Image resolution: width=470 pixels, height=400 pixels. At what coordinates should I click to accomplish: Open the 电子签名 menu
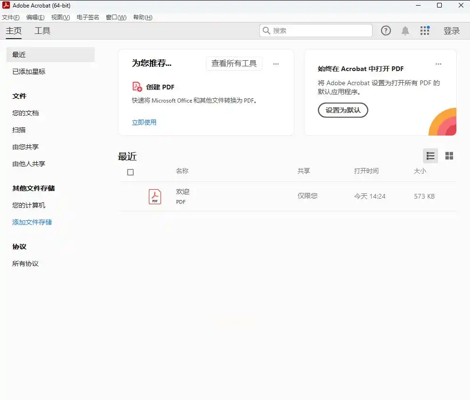coord(88,17)
